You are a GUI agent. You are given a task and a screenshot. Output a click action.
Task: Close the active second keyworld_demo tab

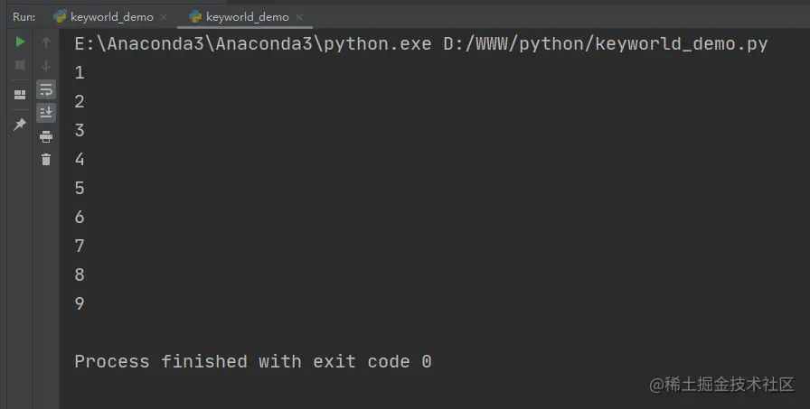(x=299, y=17)
